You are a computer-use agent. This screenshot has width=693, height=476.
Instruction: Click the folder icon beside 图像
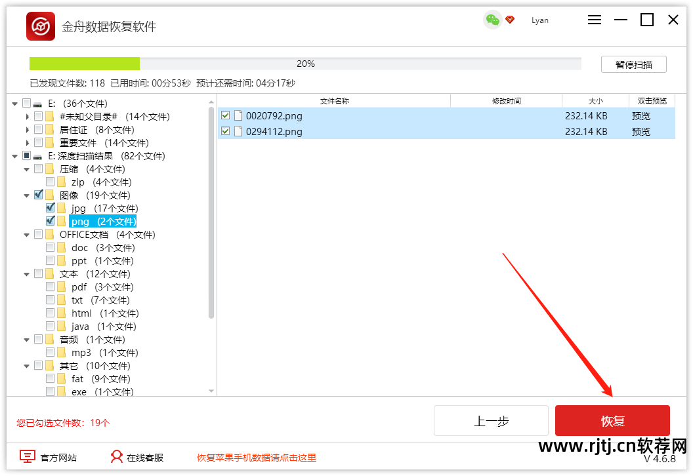51,195
